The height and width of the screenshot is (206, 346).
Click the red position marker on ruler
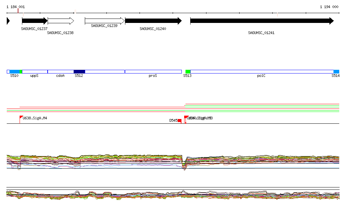tap(18, 11)
